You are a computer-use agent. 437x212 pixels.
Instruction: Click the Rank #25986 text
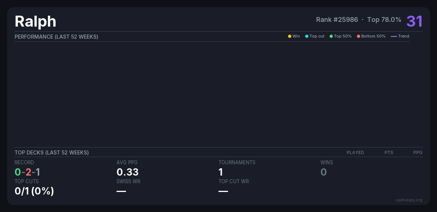pyautogui.click(x=337, y=20)
